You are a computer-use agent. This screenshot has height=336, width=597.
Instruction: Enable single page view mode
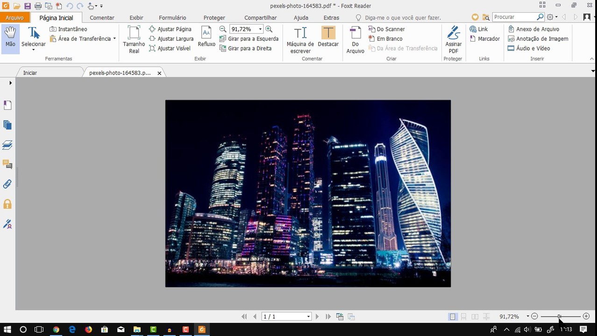pos(452,316)
